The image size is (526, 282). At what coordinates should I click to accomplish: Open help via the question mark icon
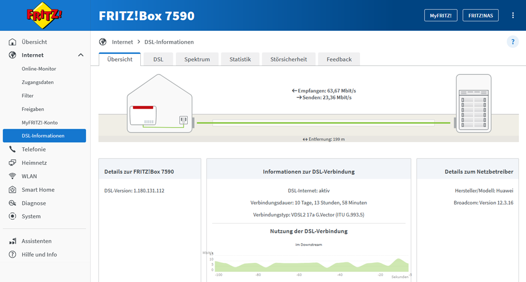tap(513, 42)
